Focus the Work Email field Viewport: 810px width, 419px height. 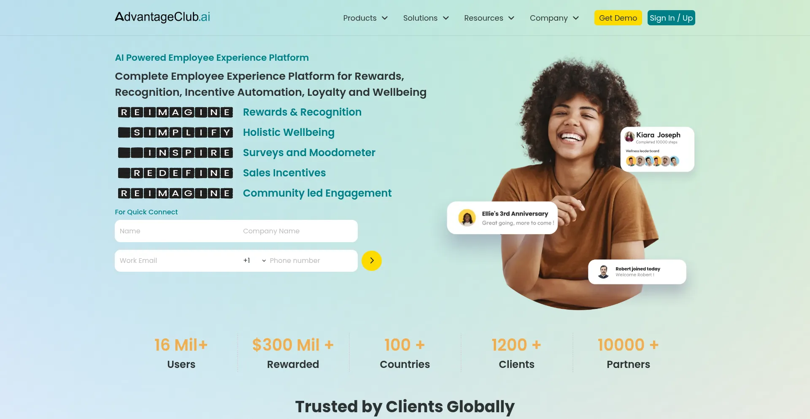pos(176,261)
